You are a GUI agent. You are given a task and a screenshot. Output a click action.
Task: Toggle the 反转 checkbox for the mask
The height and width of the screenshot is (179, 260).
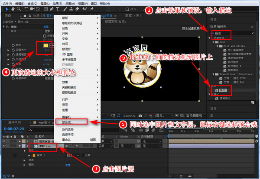pyautogui.click(x=82, y=155)
